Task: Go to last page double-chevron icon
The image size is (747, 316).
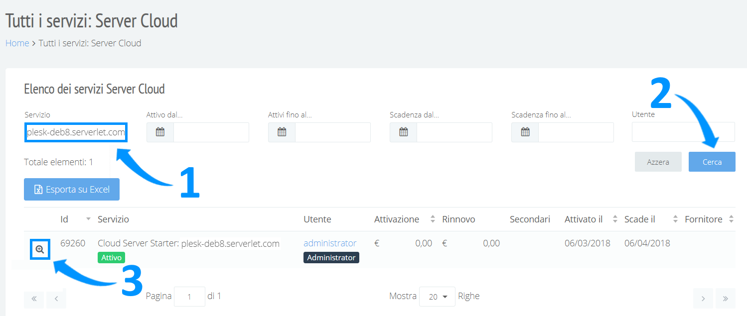Action: click(x=725, y=299)
